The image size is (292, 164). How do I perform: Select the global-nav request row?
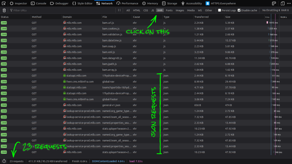[x=146, y=82]
